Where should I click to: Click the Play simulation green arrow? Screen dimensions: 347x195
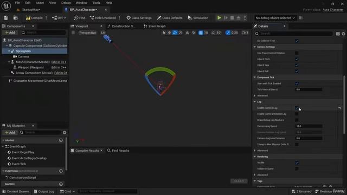coord(219,18)
